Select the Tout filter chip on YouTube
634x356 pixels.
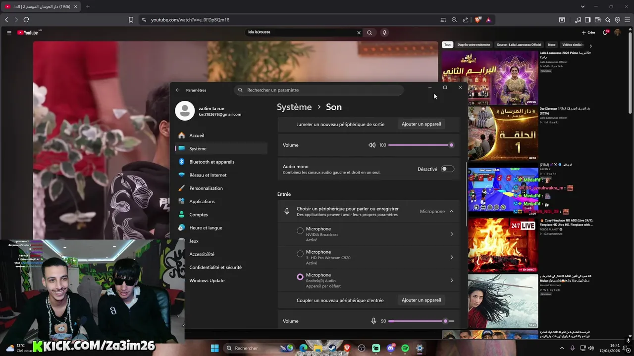click(447, 44)
